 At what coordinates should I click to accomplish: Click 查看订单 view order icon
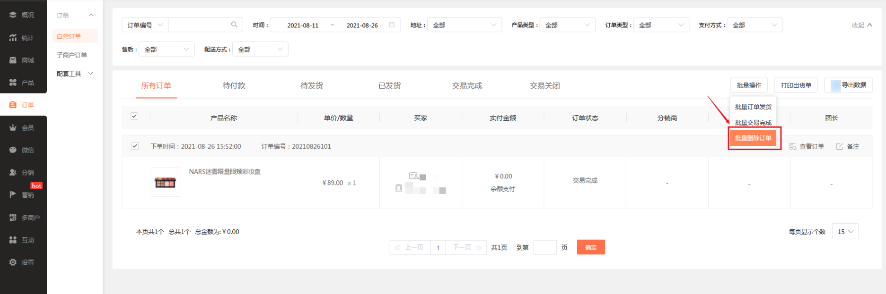(793, 147)
